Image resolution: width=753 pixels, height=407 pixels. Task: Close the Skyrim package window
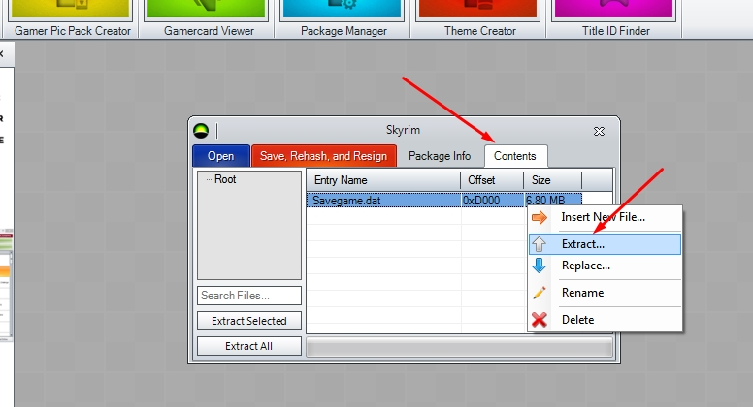click(599, 131)
